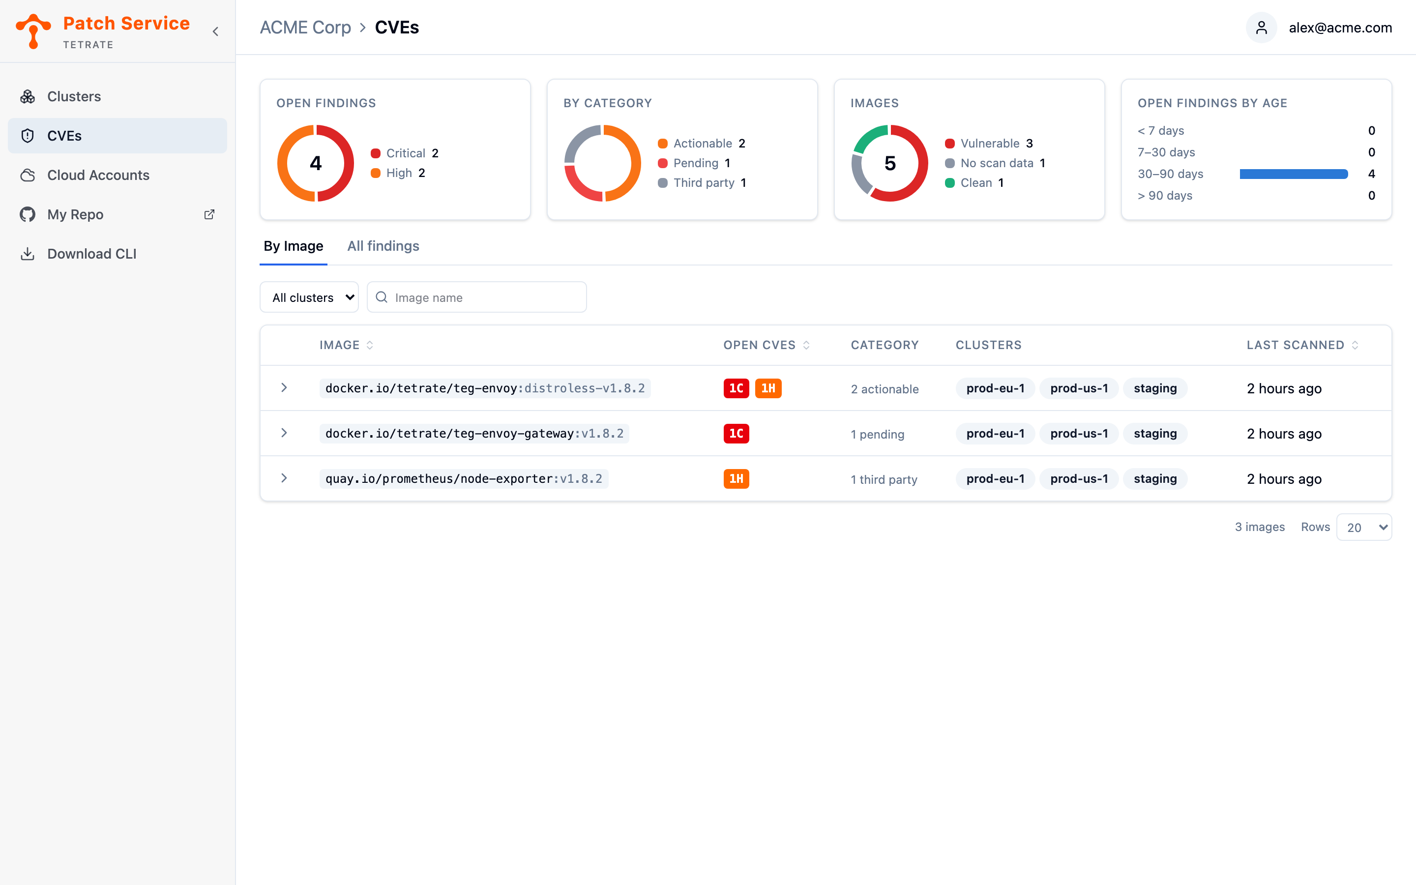This screenshot has width=1416, height=885.
Task: Click the My Repo GitHub icon
Action: [x=28, y=214]
